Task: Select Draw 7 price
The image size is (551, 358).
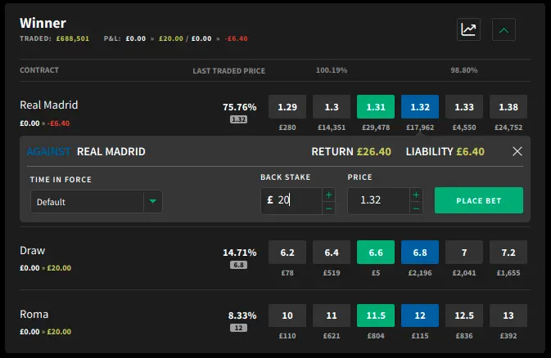Action: (x=464, y=253)
